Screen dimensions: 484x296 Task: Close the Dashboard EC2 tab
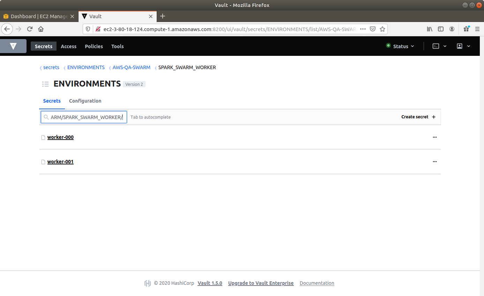[x=72, y=16]
